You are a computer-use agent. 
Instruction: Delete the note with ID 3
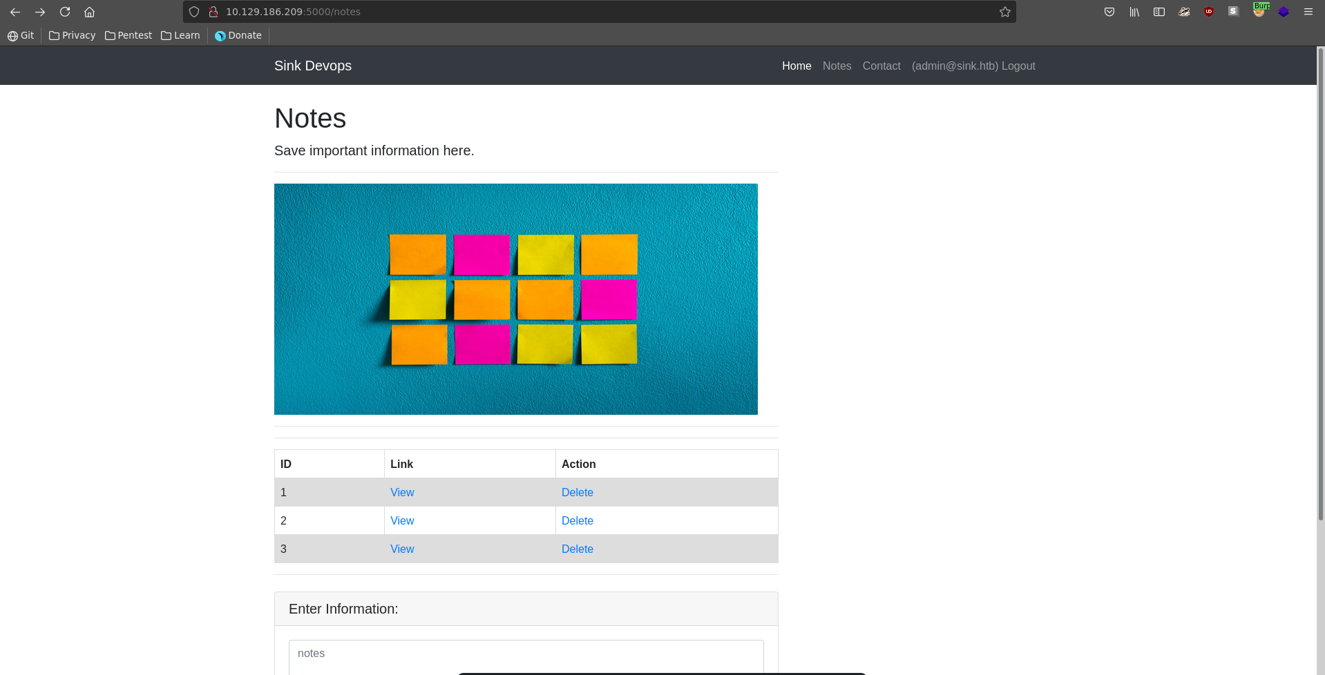click(x=577, y=549)
